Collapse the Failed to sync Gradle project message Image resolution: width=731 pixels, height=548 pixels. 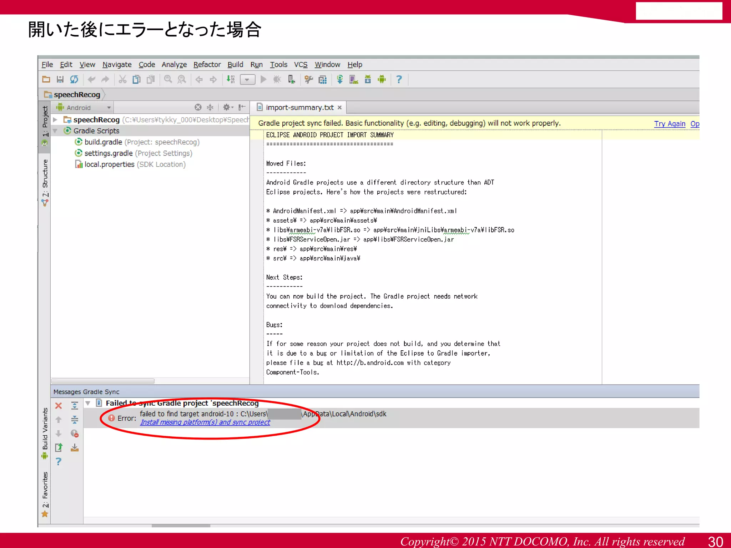[88, 404]
